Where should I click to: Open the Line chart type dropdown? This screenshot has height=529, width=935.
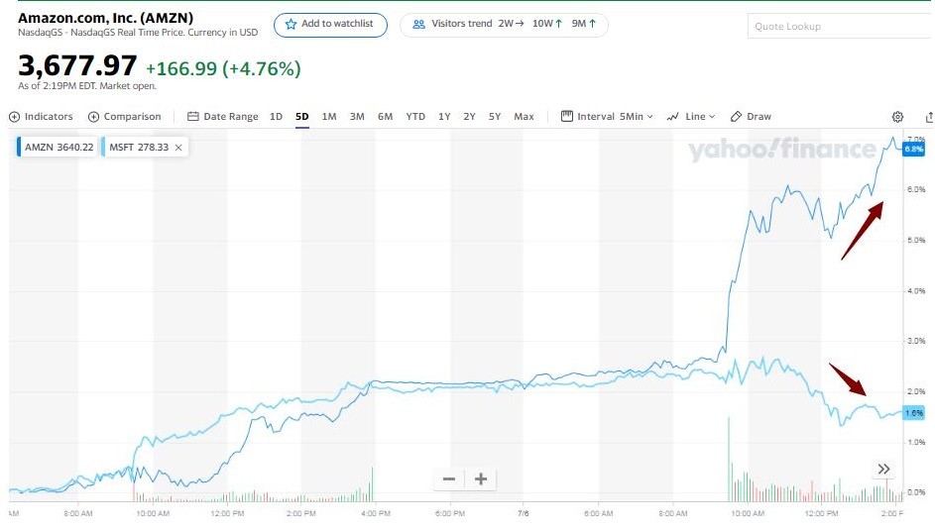click(x=692, y=117)
